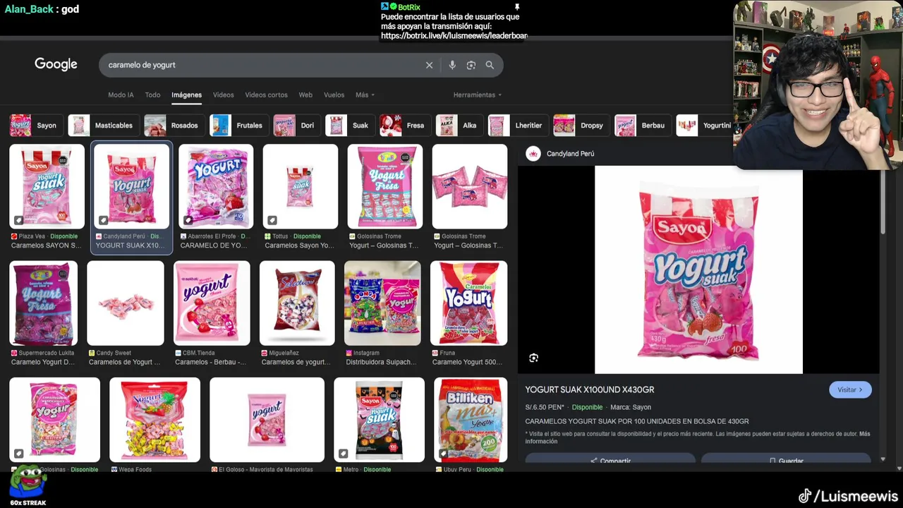Open Wepa Foods yogurt candy thumbnail
This screenshot has width=903, height=508.
coord(154,419)
